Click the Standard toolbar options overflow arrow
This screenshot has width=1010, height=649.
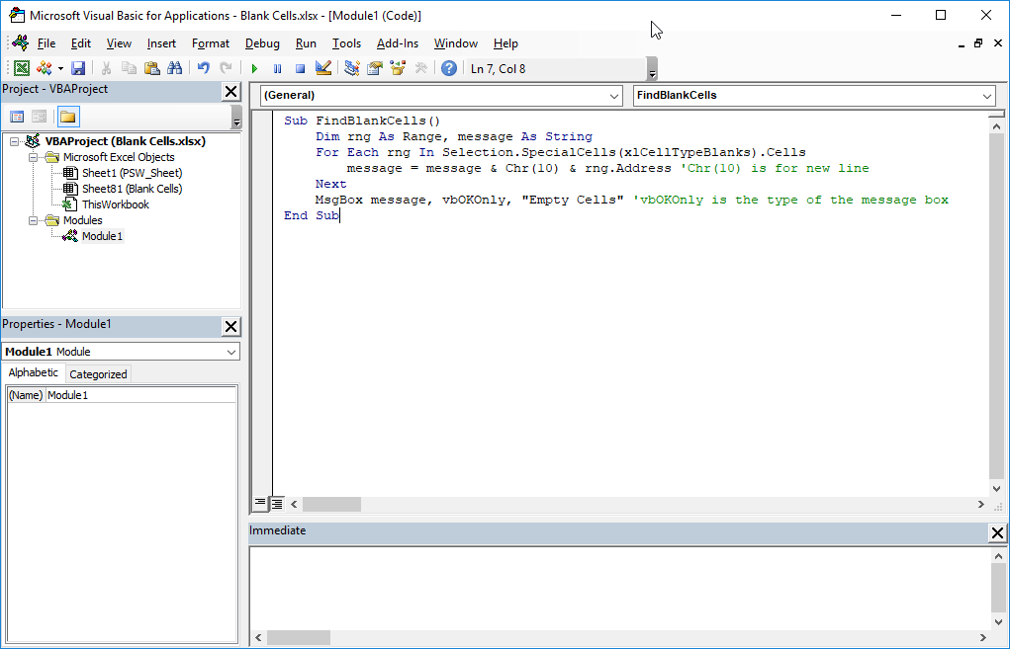(x=652, y=69)
